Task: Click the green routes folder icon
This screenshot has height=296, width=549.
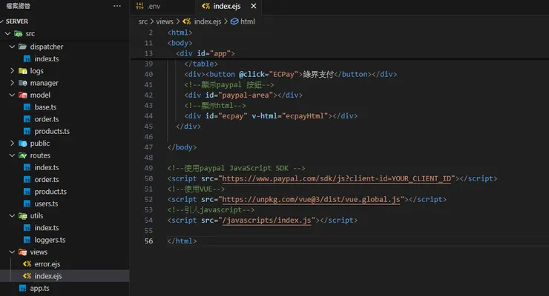Action: (x=22, y=155)
